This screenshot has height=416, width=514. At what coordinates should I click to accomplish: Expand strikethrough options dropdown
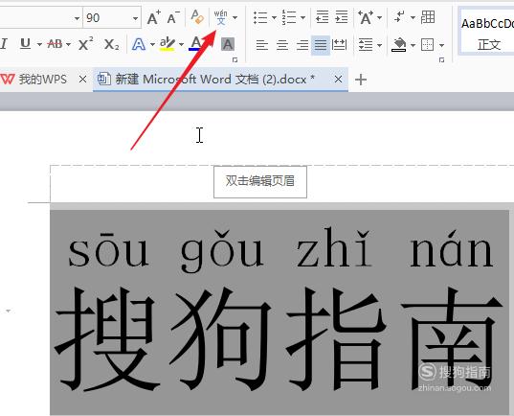68,44
